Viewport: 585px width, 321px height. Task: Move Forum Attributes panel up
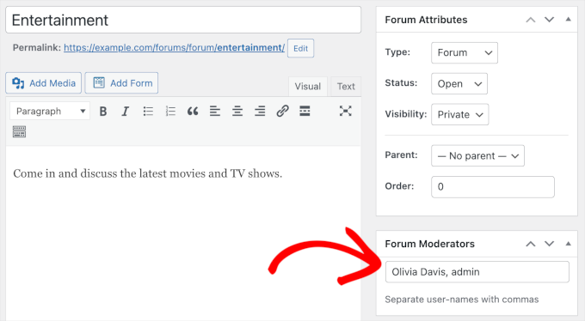click(531, 20)
